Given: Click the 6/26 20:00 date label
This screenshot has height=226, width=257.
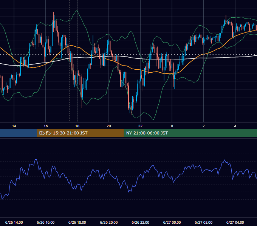Looking at the screenshot, I should click(x=109, y=222).
